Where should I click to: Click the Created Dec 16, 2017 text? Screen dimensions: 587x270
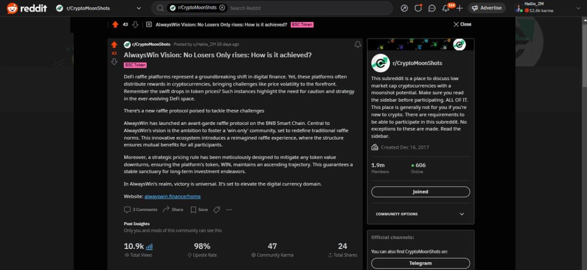pos(405,147)
